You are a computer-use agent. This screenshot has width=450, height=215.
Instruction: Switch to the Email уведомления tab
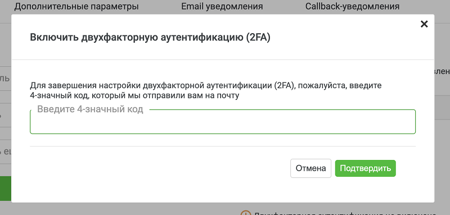click(x=222, y=6)
